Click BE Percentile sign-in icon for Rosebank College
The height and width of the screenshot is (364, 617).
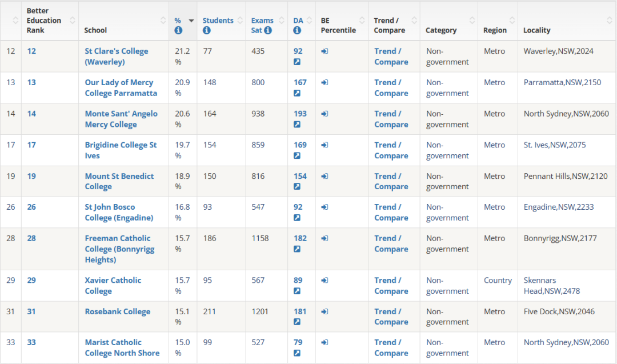click(324, 311)
